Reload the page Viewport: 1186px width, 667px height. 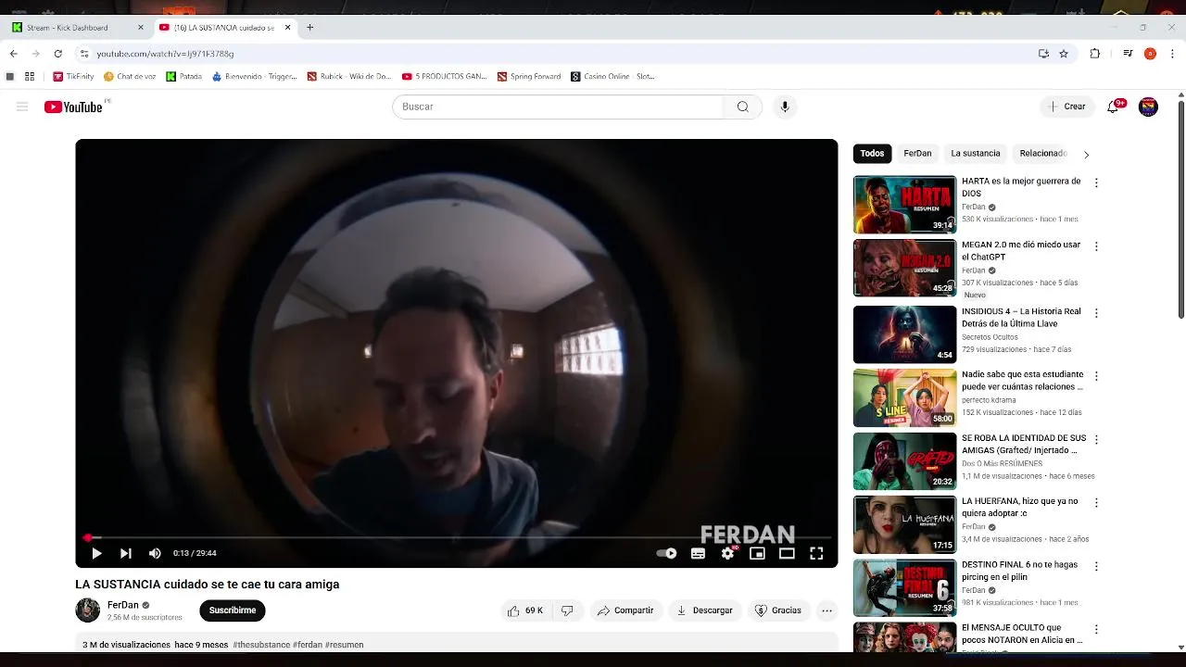57,54
